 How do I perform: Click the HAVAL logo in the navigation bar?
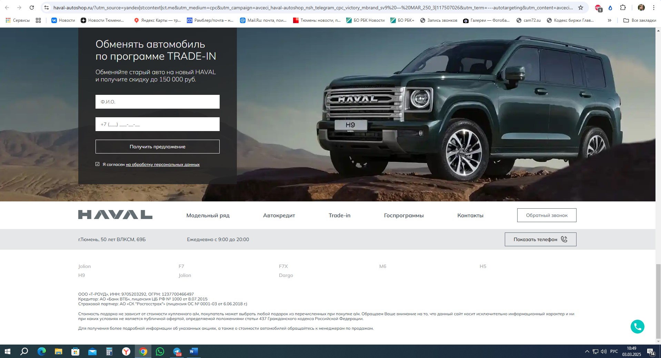tap(115, 215)
